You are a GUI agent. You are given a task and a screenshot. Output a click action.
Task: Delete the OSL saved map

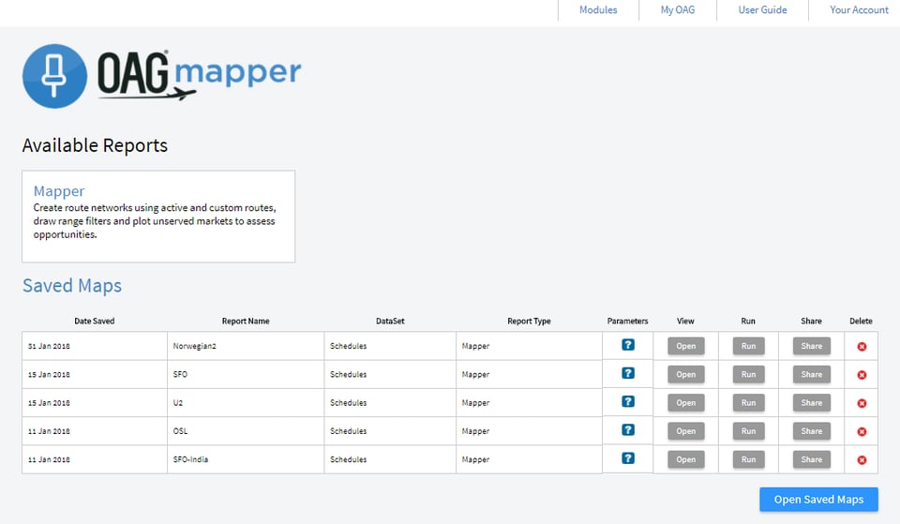click(862, 431)
